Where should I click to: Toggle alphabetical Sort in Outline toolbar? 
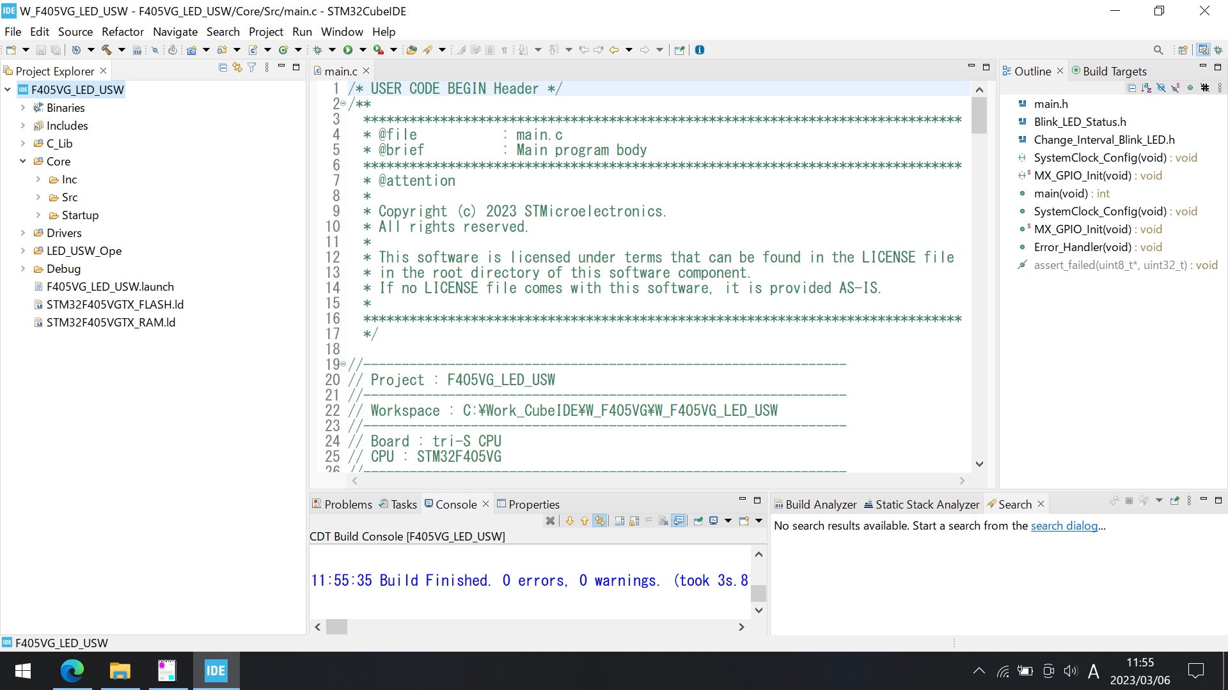click(x=1147, y=88)
